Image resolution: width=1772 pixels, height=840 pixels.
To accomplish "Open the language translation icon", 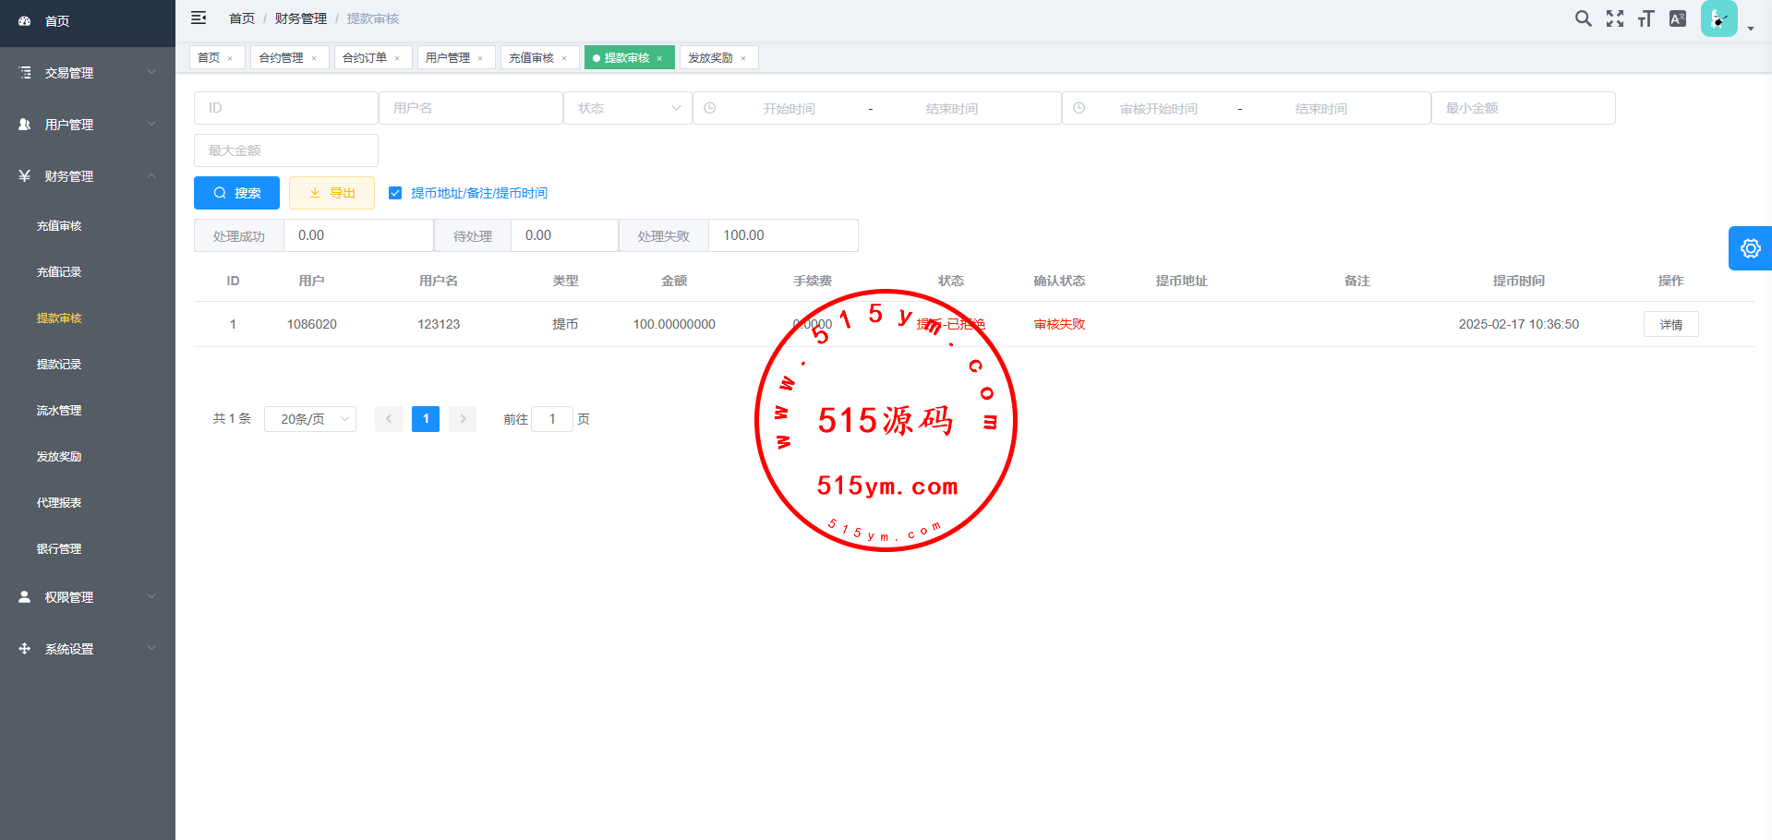I will 1678,18.
